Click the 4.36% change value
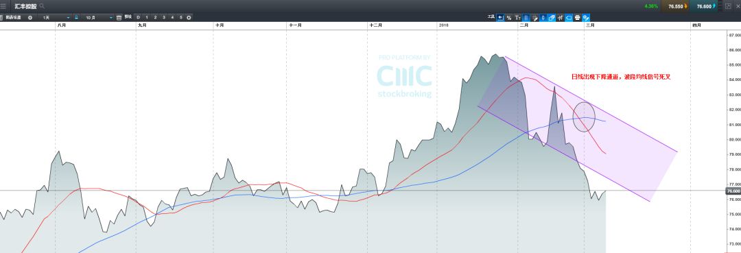 click(x=650, y=6)
